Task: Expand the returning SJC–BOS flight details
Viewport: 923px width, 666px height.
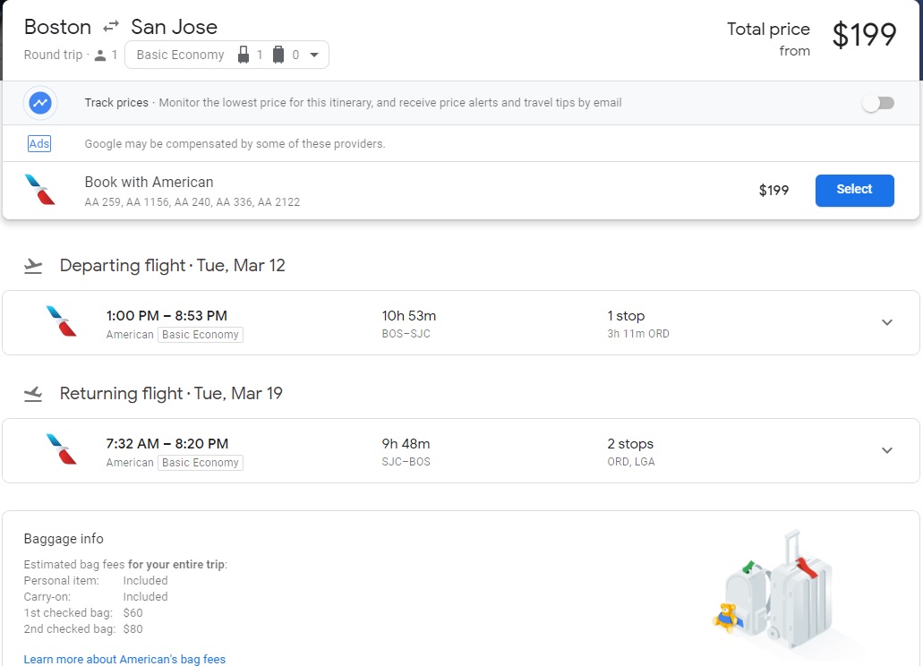Action: [886, 450]
